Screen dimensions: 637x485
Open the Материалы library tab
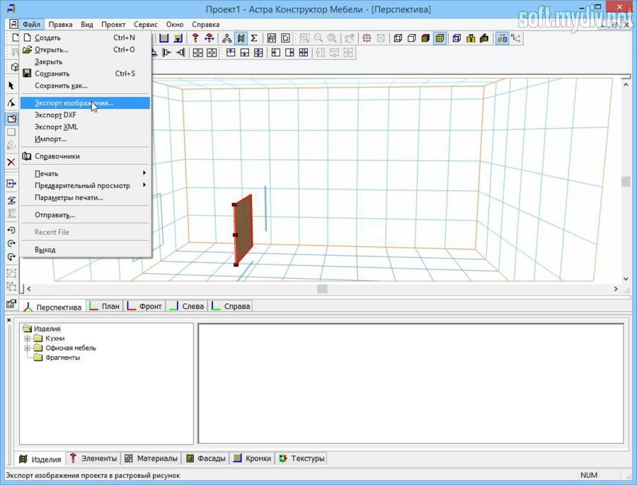[x=151, y=458]
